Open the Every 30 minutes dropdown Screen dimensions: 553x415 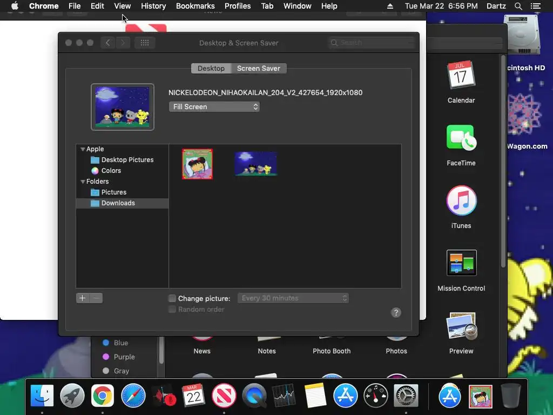pos(293,298)
